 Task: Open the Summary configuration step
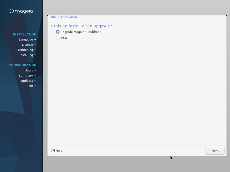point(26,76)
